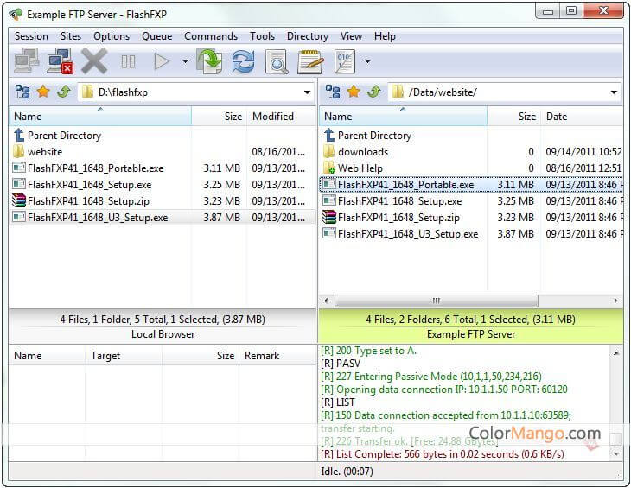Click the green arrow Transfer icon in toolbar

[x=209, y=61]
